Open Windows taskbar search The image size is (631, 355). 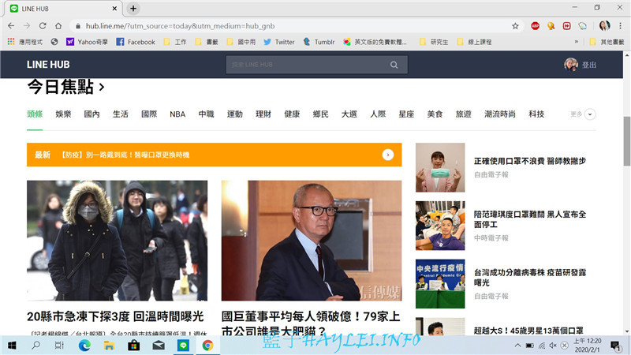click(x=35, y=346)
